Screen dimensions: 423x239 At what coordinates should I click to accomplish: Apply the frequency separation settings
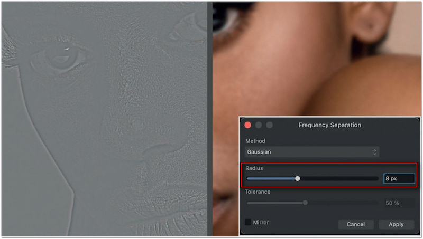coord(396,224)
